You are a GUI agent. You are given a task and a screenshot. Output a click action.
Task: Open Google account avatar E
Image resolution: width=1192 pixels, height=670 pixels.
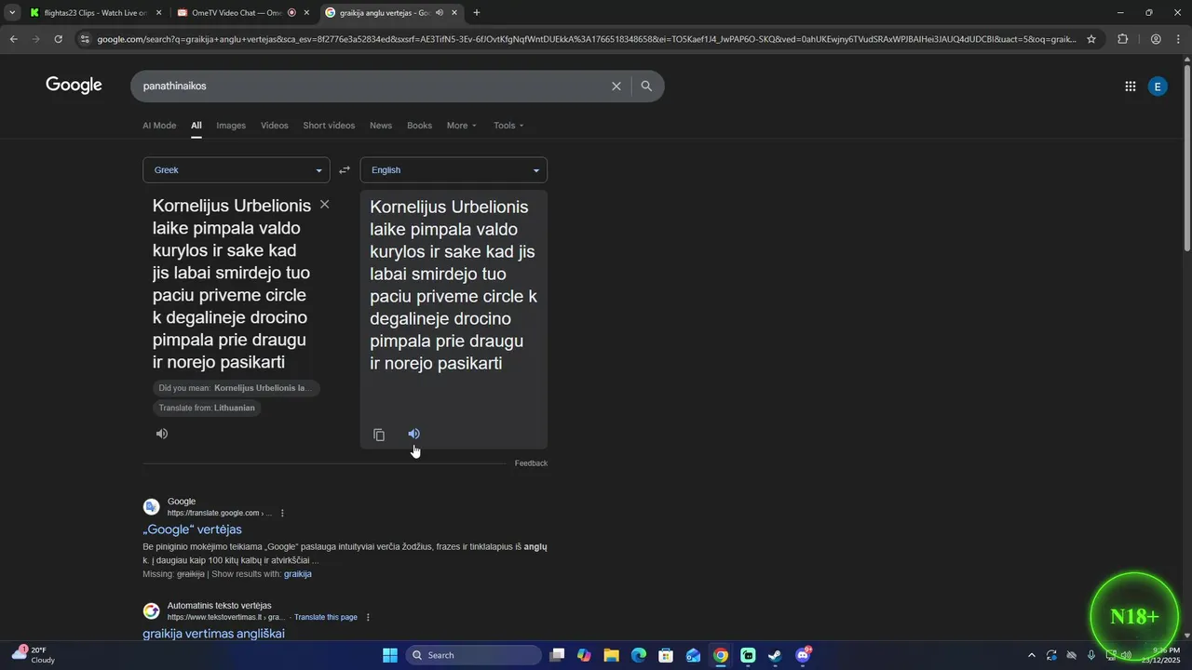(1158, 87)
